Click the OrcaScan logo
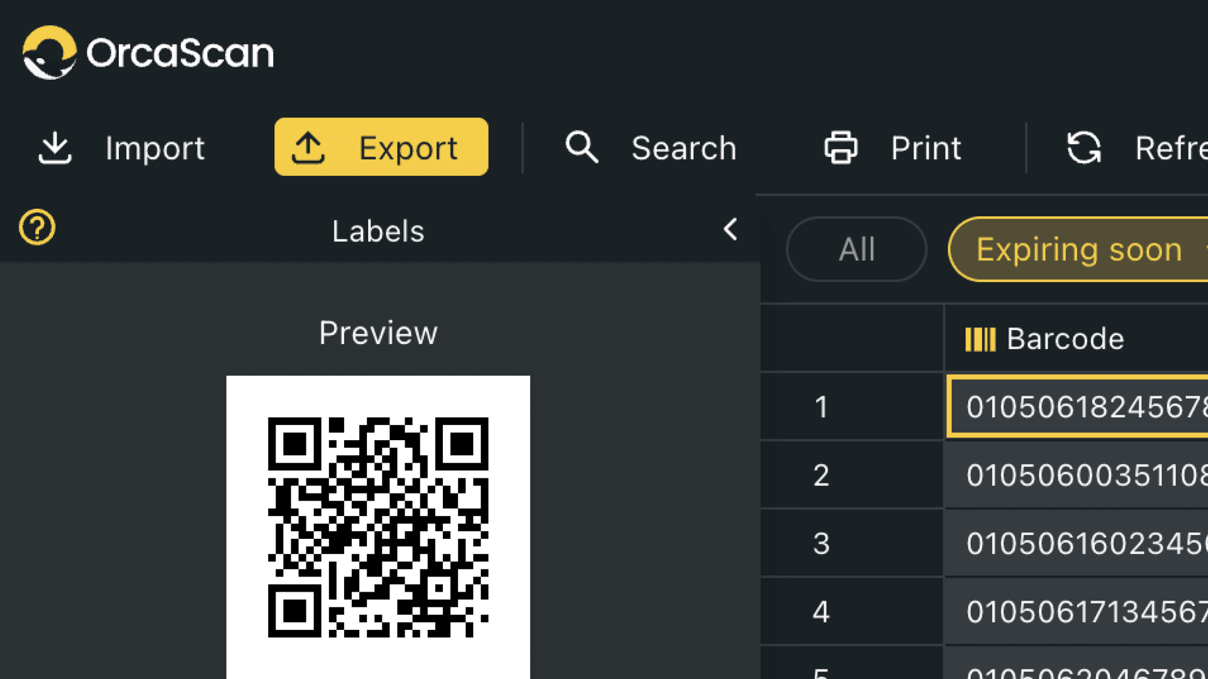 click(x=148, y=53)
